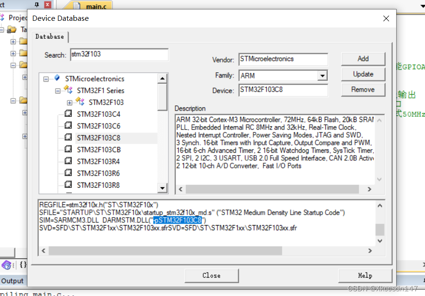The height and width of the screenshot is (296, 425).
Task: Click the device tree vertical scrollbar thumb
Action: pos(162,97)
